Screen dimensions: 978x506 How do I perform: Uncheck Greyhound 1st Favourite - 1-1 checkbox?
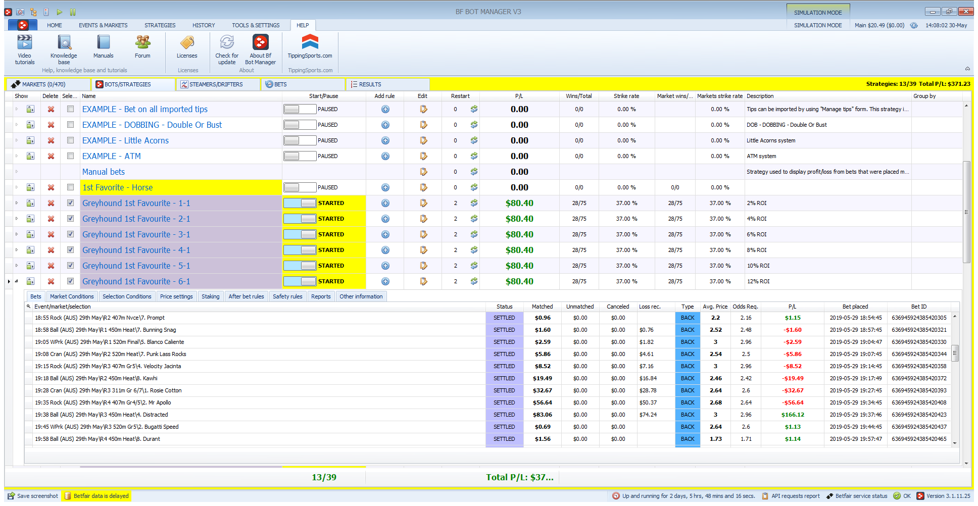coord(70,203)
